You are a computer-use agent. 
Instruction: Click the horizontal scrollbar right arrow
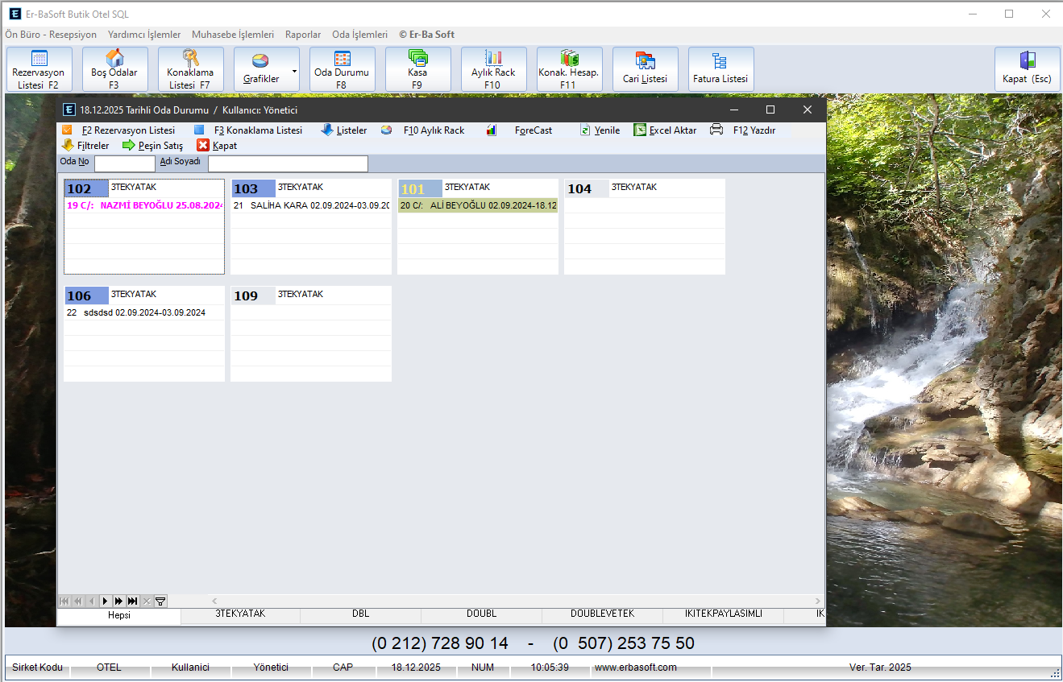point(818,601)
